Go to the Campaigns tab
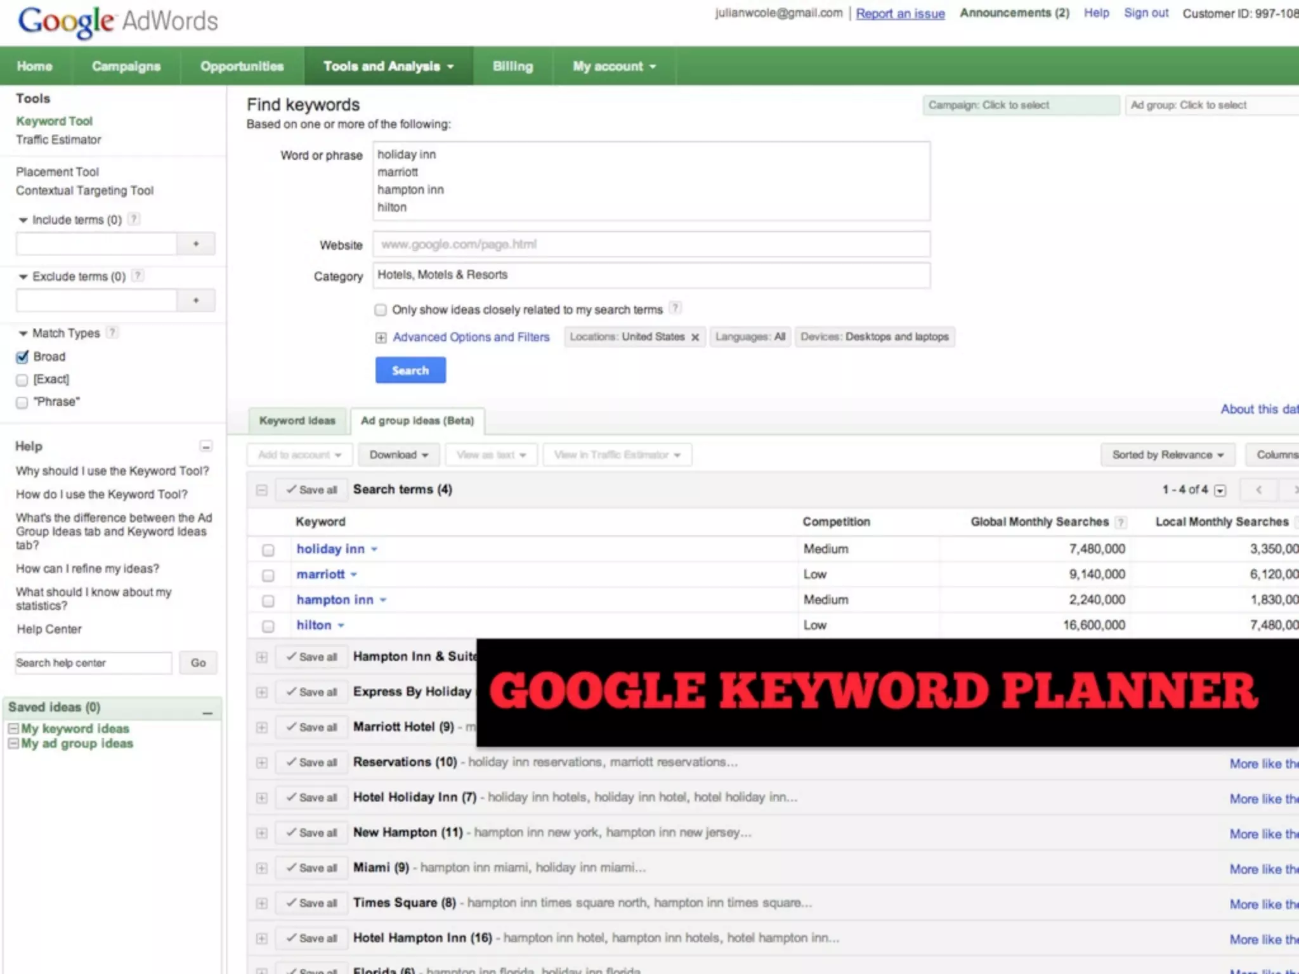This screenshot has width=1299, height=974. pyautogui.click(x=126, y=67)
